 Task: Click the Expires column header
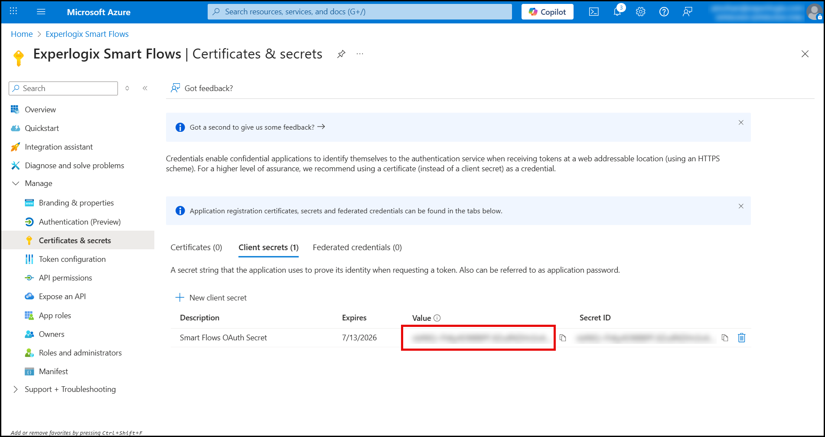[x=354, y=318]
